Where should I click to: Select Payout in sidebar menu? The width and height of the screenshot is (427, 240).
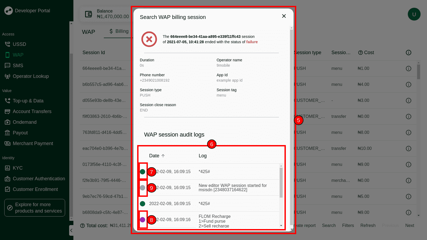(20, 133)
